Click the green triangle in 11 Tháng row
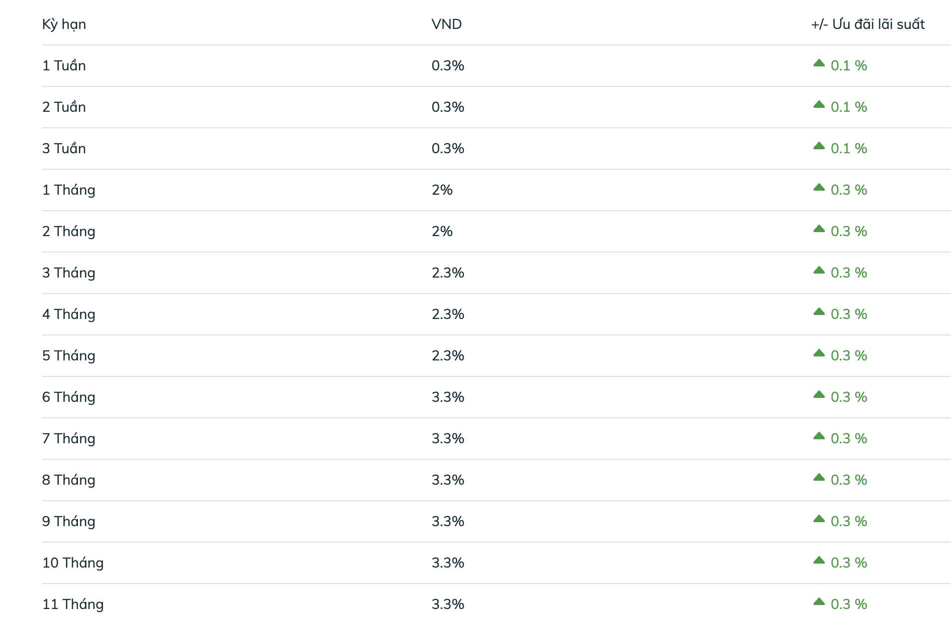 click(819, 602)
